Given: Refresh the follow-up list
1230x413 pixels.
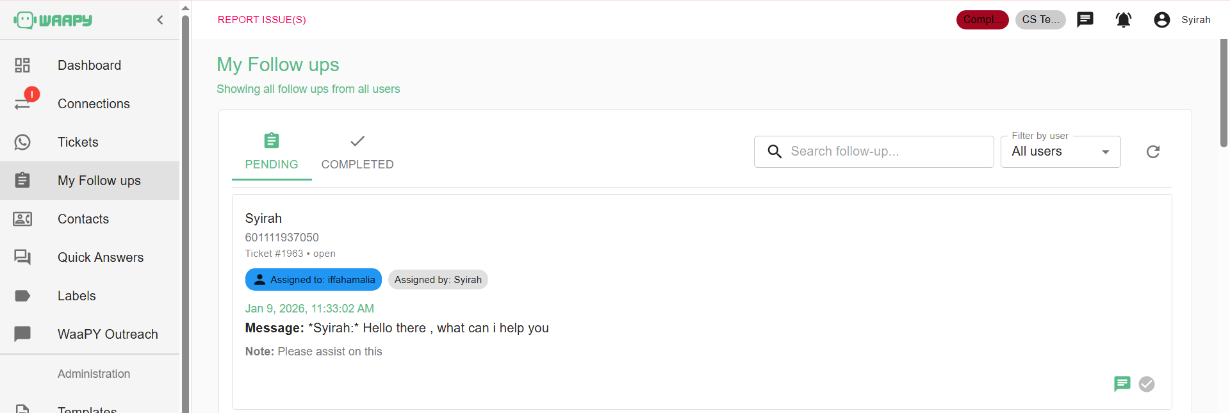Looking at the screenshot, I should click(1153, 152).
